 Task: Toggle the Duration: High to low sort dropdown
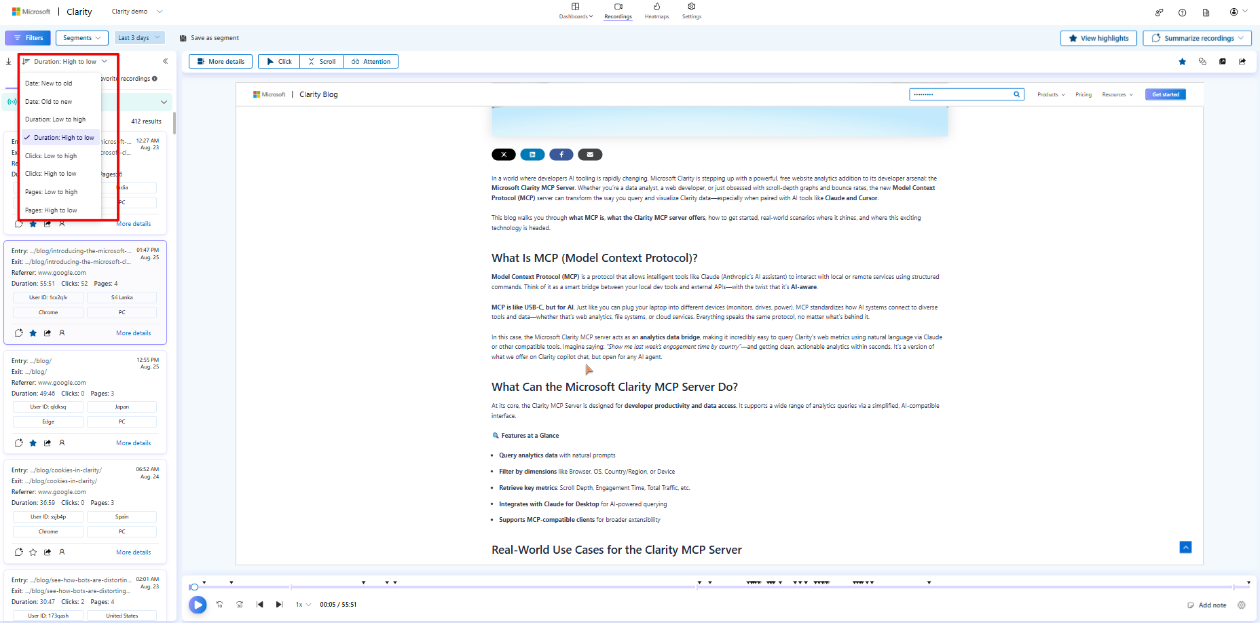pos(65,62)
